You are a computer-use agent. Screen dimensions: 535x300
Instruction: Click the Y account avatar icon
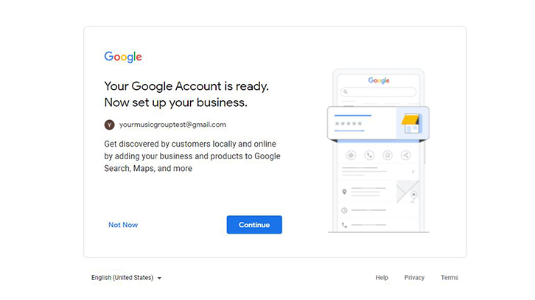coord(109,125)
